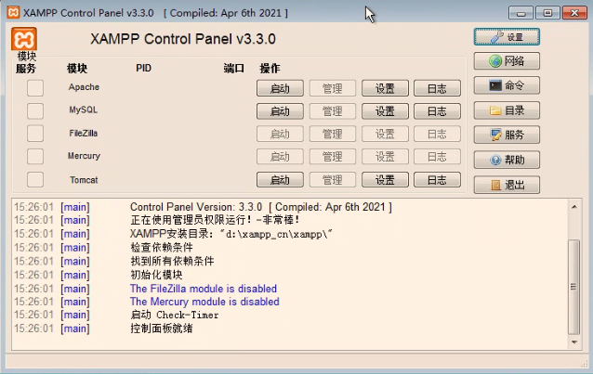This screenshot has width=593, height=374.
Task: Click log line '启动 Check-Timer'
Action: 175,315
